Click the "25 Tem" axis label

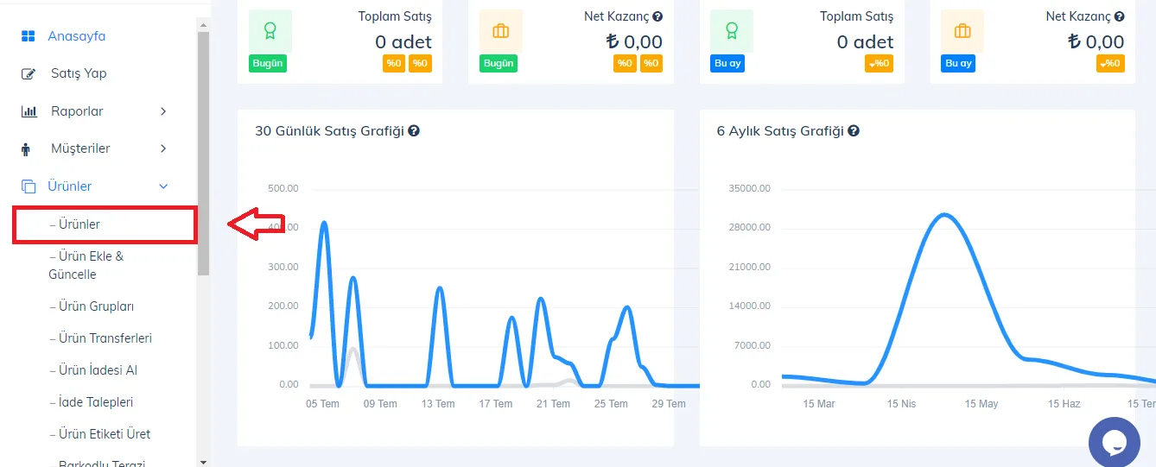pos(611,404)
